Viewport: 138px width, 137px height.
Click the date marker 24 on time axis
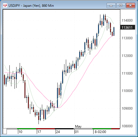tap(58, 132)
